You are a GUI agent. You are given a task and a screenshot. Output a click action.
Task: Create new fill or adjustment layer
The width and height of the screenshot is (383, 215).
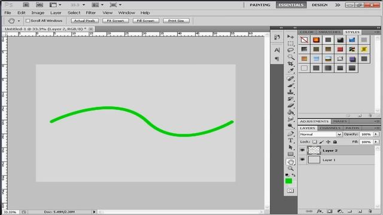(x=339, y=211)
